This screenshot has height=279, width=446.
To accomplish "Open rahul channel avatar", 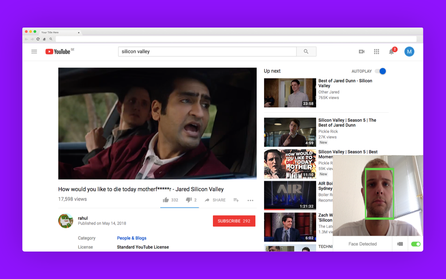I will coord(66,221).
